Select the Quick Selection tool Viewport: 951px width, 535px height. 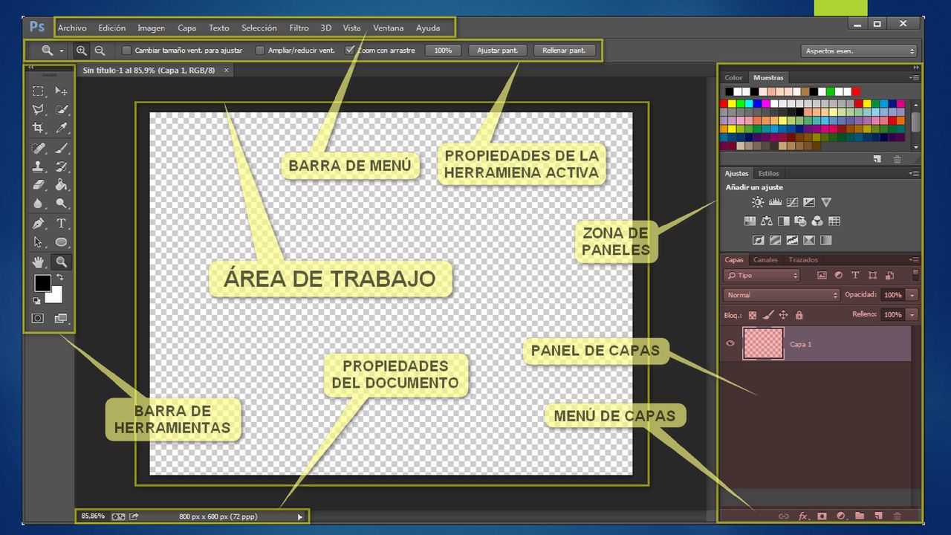(62, 110)
